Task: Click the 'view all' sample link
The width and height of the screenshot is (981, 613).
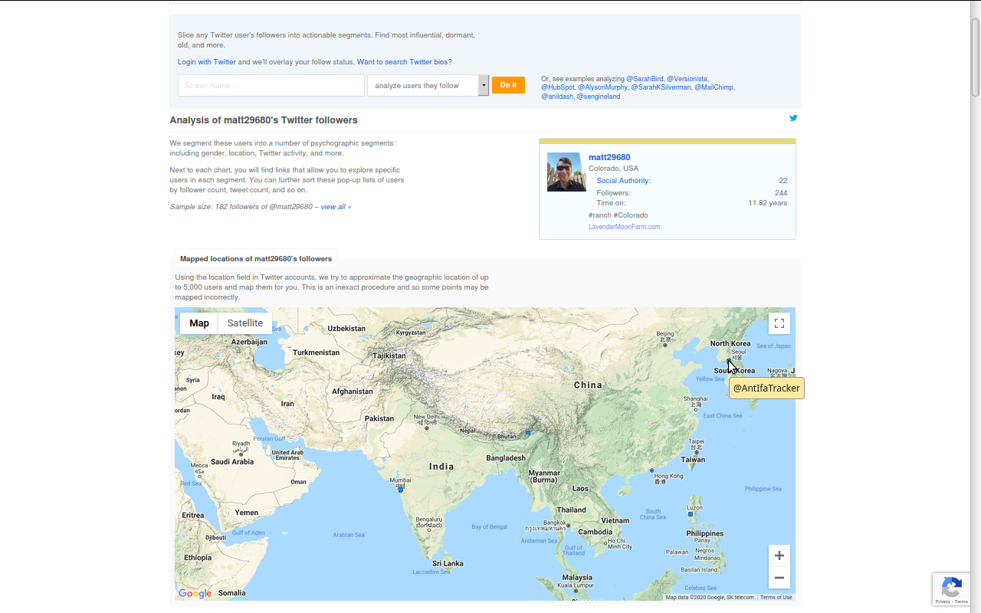Action: (333, 207)
